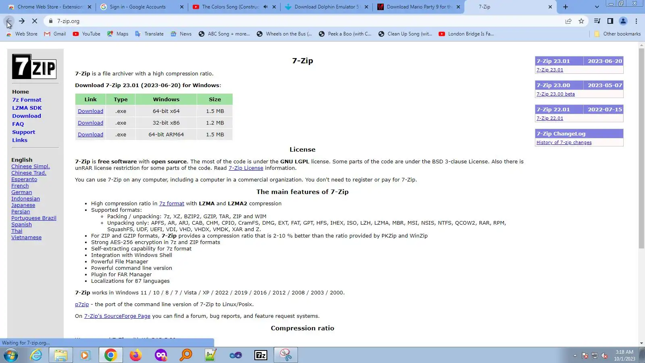Go to the Download page in the sidebar
The image size is (645, 363).
coord(27,116)
